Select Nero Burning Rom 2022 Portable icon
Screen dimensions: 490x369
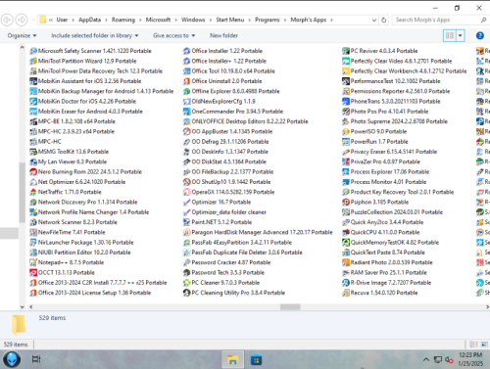point(33,171)
